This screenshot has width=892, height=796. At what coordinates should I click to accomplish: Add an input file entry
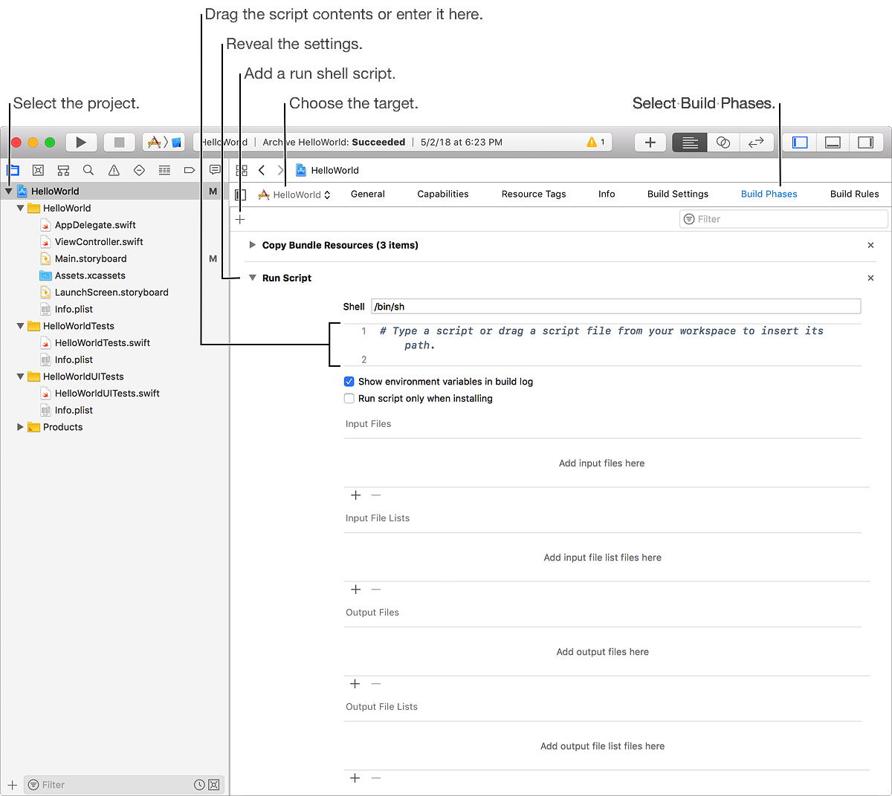tap(355, 495)
